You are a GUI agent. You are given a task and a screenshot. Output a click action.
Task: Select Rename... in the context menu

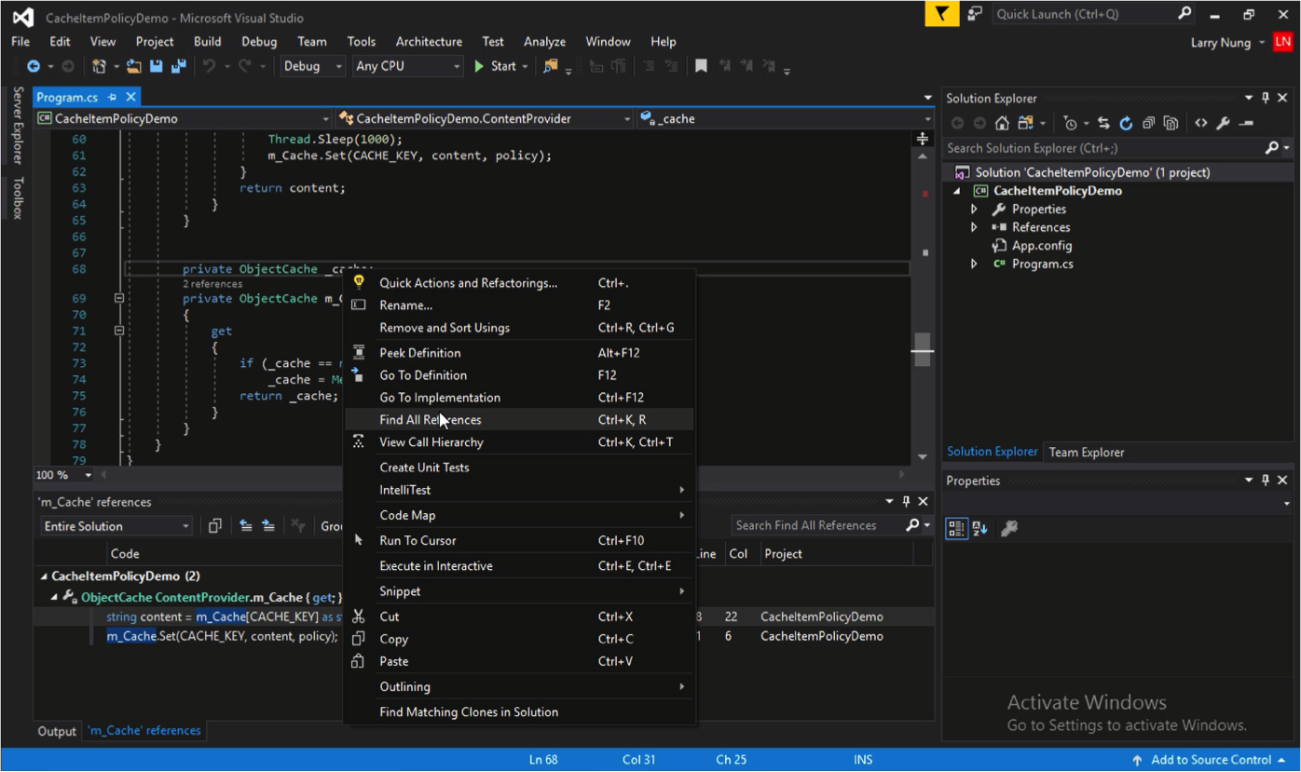coord(519,305)
